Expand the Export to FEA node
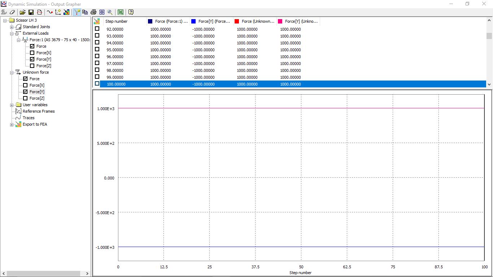Image resolution: width=493 pixels, height=277 pixels. tap(11, 124)
